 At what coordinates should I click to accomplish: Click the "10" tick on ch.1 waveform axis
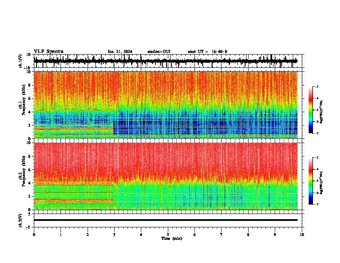point(29,55)
